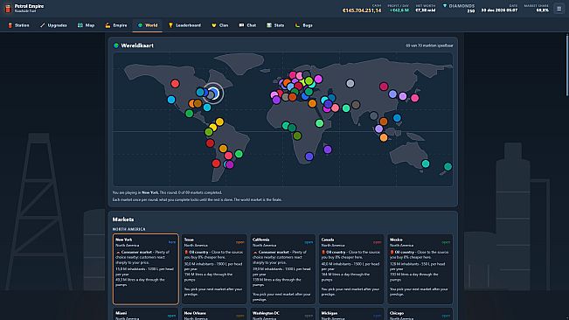Viewport: 569px width, 320px height.
Task: Click the page vertical scrollbar
Action: [567, 66]
